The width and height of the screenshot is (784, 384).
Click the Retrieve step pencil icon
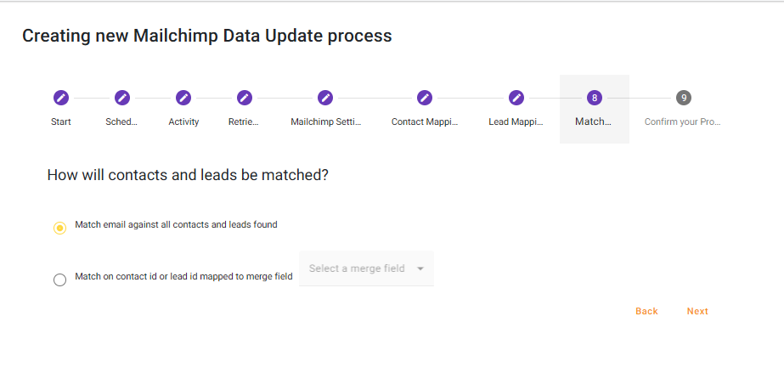(x=244, y=98)
